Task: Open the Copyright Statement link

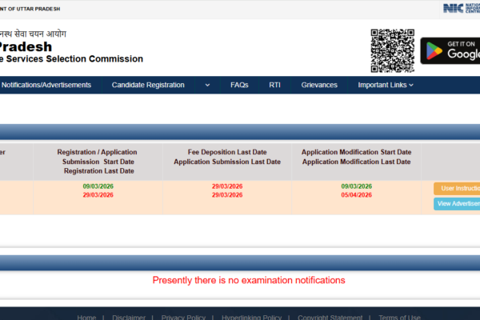Action: [330, 317]
